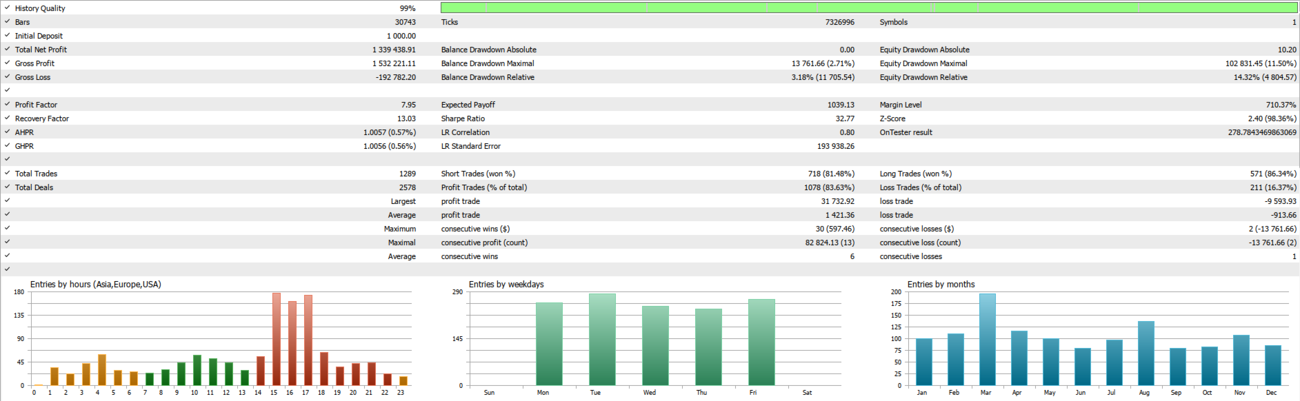
Task: Click the Entries by months chart title
Action: [941, 285]
